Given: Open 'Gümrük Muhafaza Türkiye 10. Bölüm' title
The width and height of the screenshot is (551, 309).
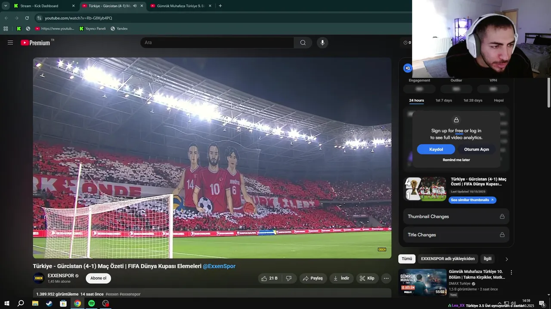Looking at the screenshot, I should [477, 274].
